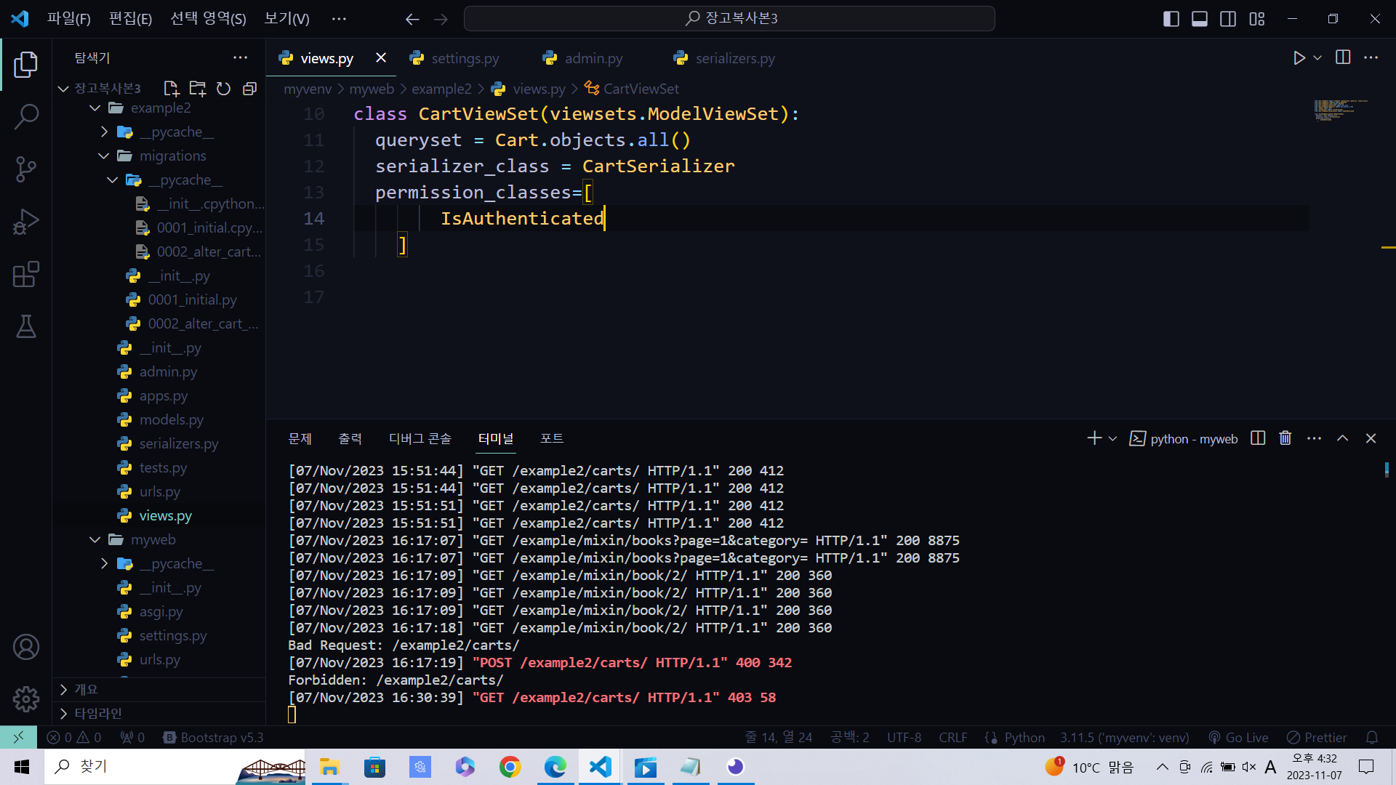Open the Search view in activity bar

(26, 116)
